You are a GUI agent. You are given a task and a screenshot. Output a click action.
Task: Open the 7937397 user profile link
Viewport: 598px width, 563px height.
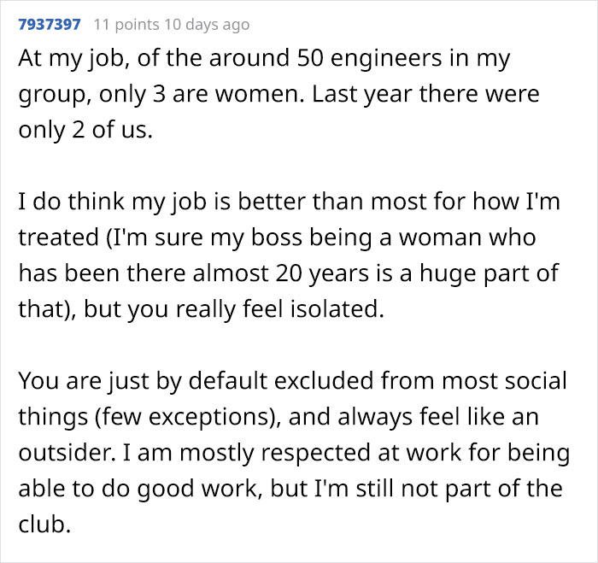(49, 25)
